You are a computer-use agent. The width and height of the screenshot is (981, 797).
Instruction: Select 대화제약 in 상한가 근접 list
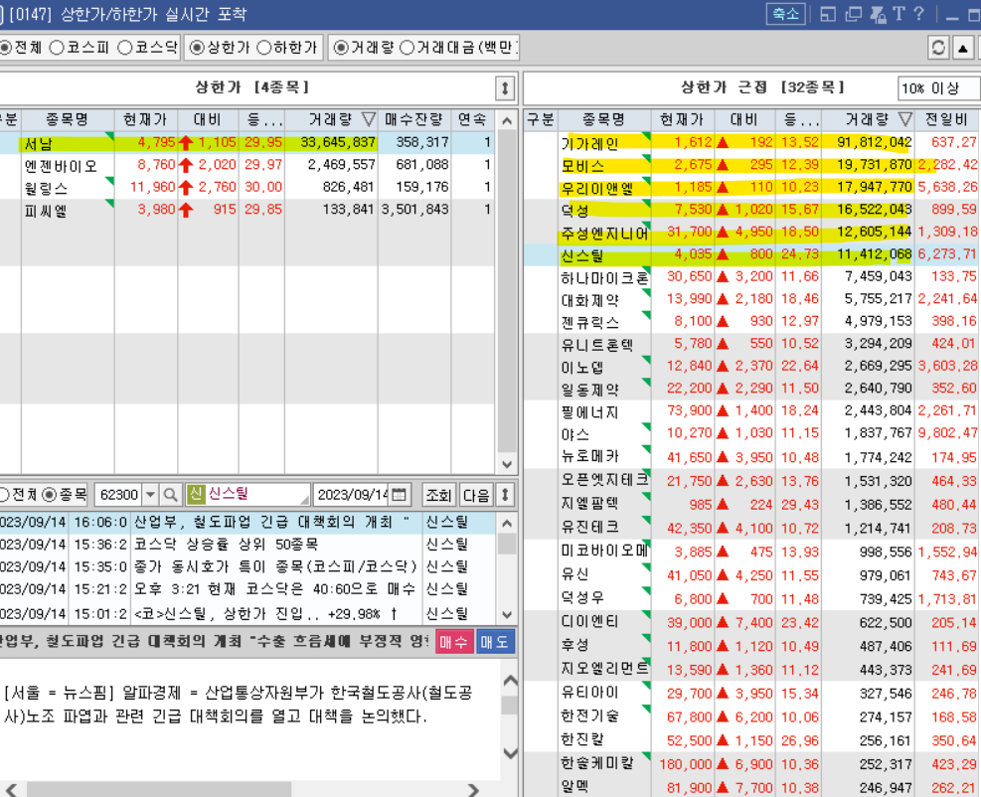click(752, 300)
